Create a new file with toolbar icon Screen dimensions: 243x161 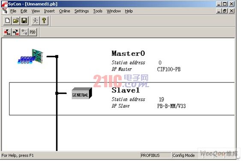tap(7, 21)
